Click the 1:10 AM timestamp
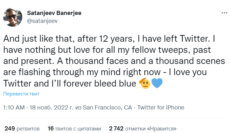Screen dimensions: 230x133 tap(14, 107)
